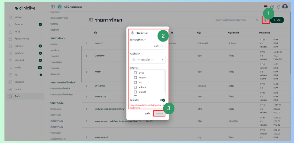
Task: Open ต่อเชื่อมระบบ LIS submenu item
Action: pos(58,139)
